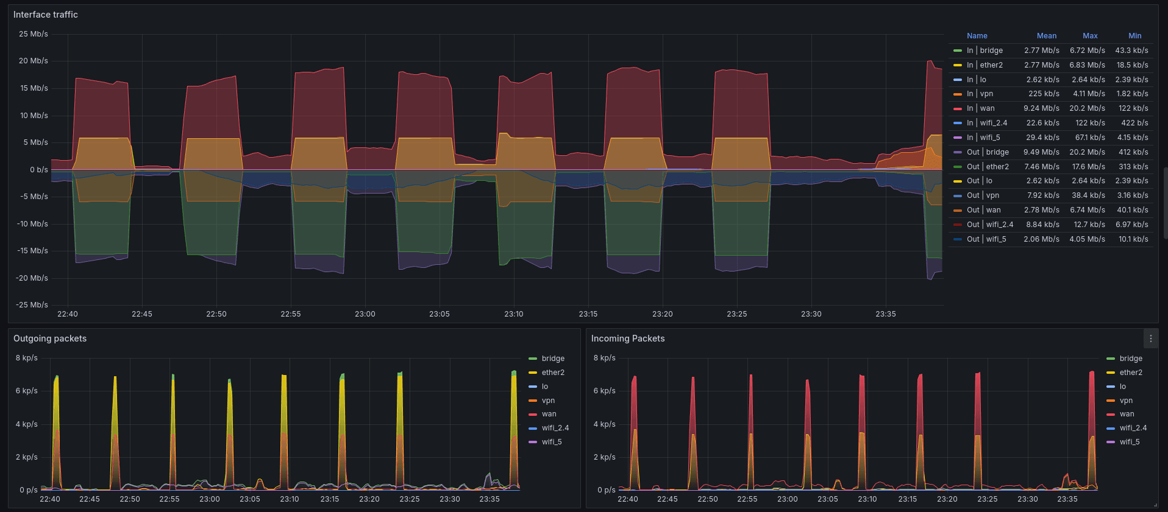
Task: Toggle ether2 series in Incoming Packets legend
Action: [x=1131, y=373]
